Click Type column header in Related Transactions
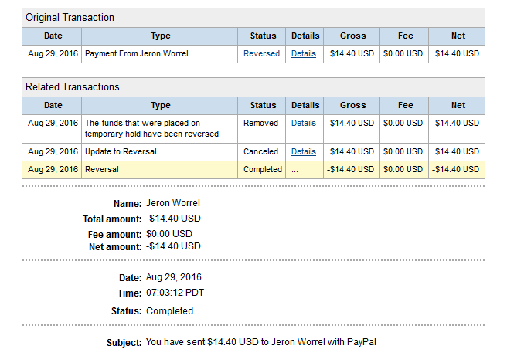Image resolution: width=507 pixels, height=356 pixels. [x=160, y=105]
